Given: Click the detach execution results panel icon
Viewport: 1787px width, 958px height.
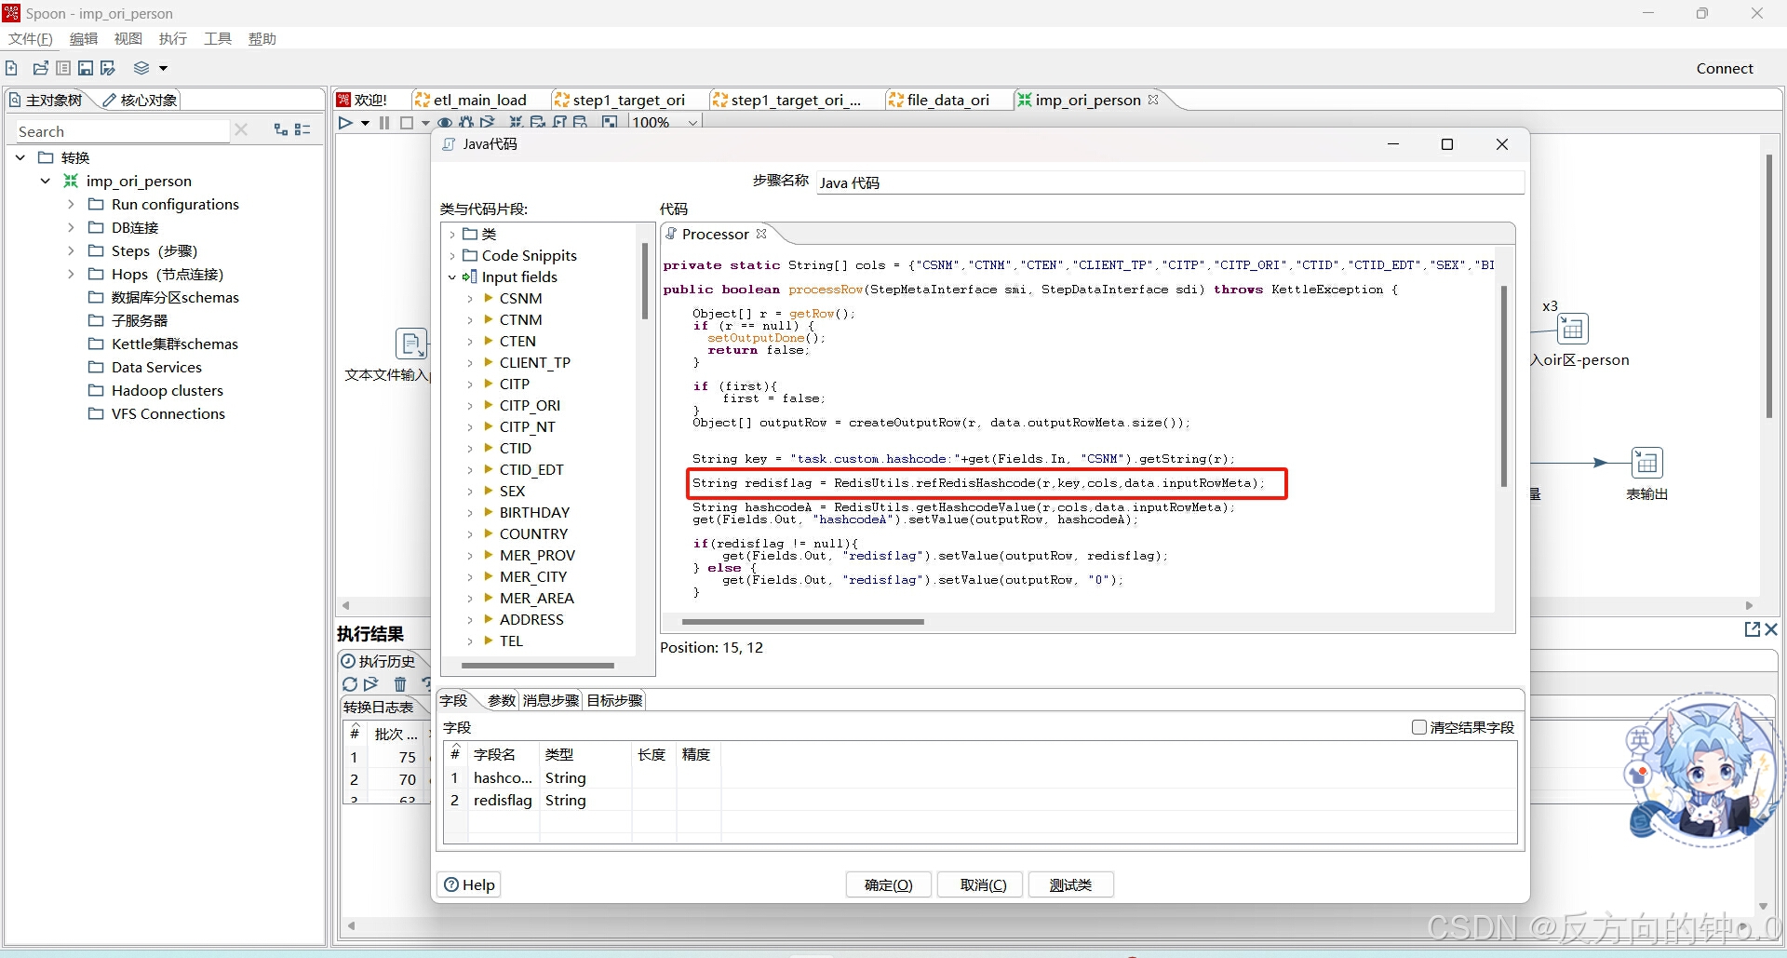Looking at the screenshot, I should [1752, 629].
